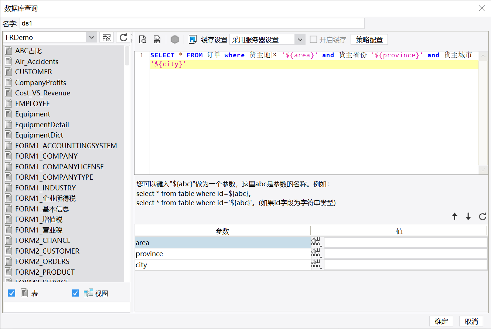Click the 确定 button
This screenshot has width=491, height=329.
pos(441,321)
